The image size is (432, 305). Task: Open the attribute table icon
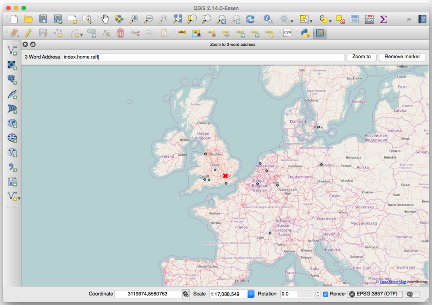(355, 19)
